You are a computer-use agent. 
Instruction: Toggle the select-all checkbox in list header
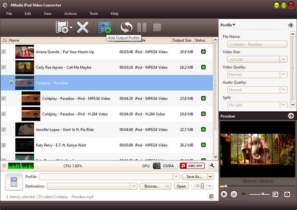click(4, 41)
